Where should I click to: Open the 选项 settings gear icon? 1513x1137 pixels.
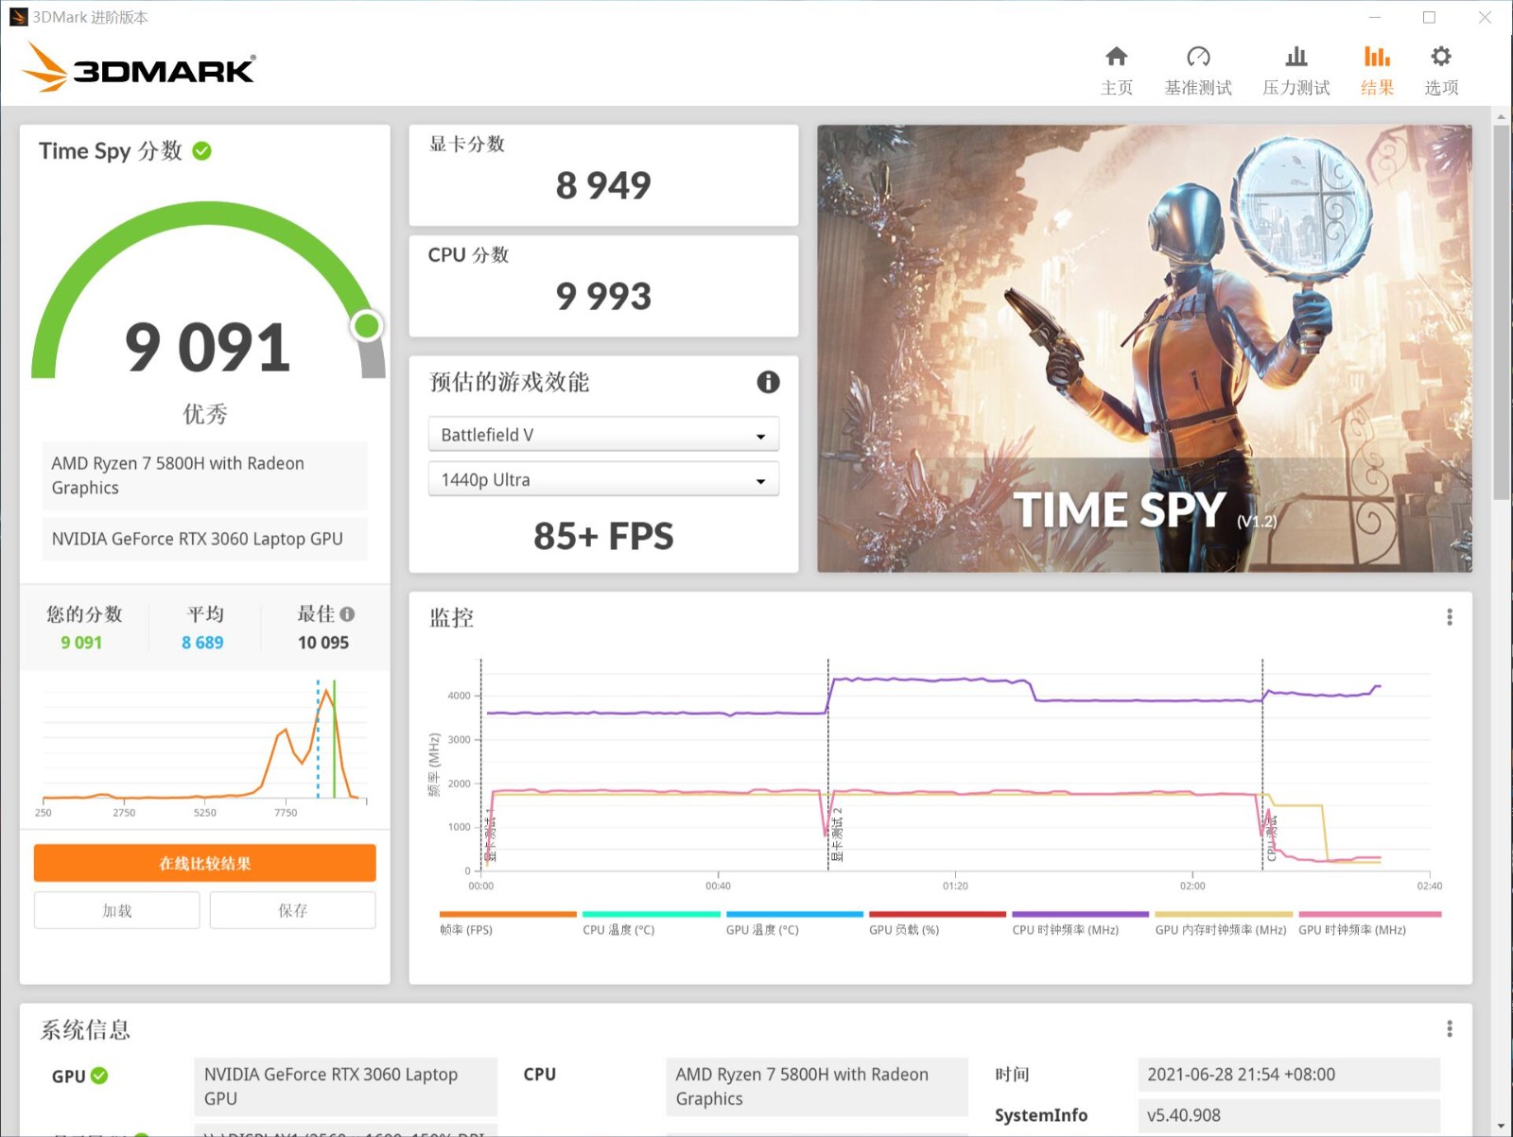point(1441,57)
